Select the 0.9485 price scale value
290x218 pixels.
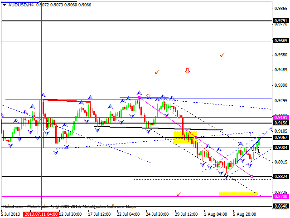(281, 70)
